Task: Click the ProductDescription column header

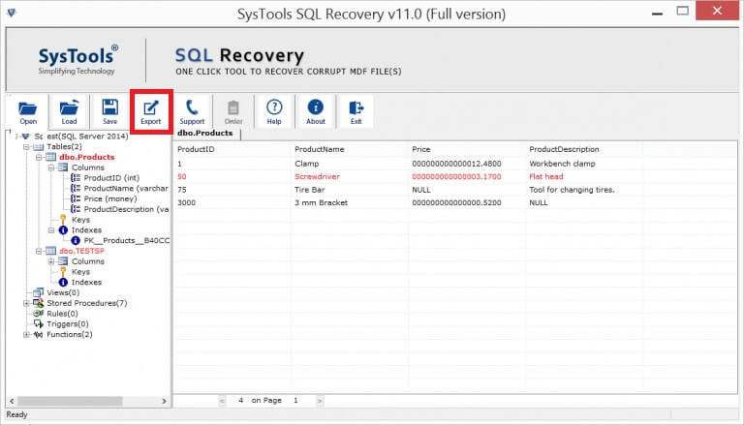Action: pyautogui.click(x=564, y=149)
